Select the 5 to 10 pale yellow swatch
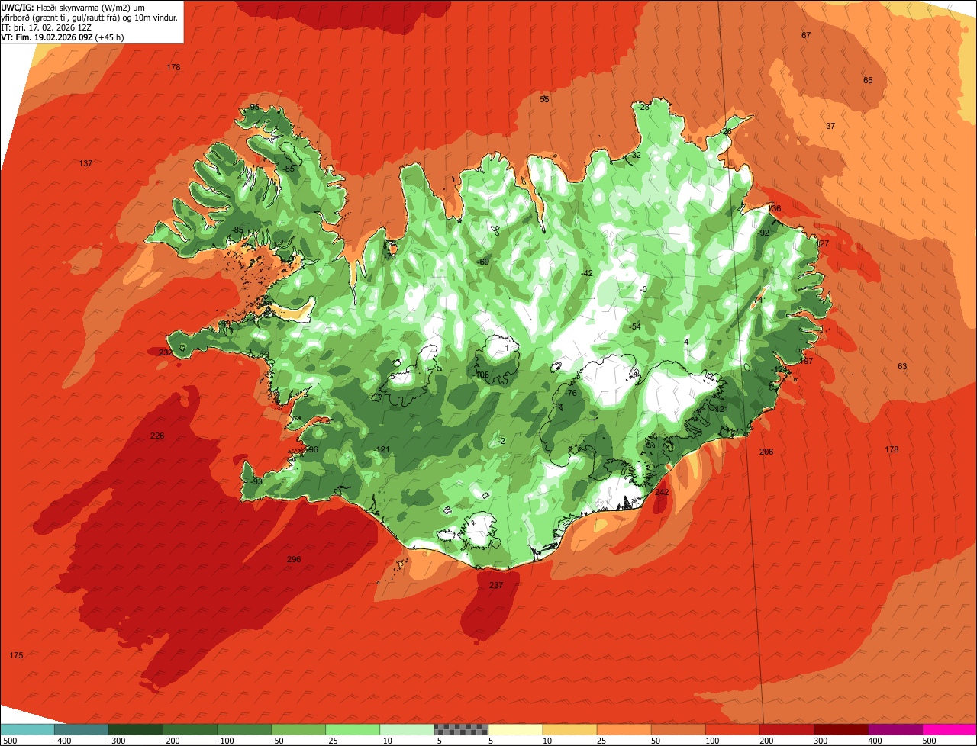977x746 pixels. (x=515, y=729)
